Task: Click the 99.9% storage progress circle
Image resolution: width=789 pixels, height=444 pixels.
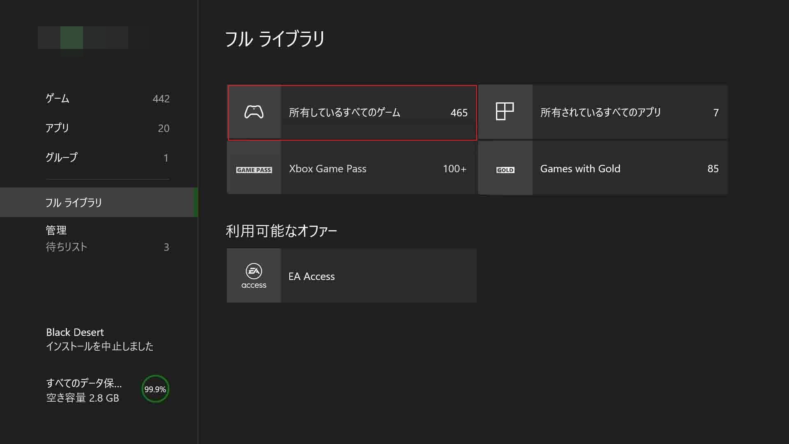Action: [x=155, y=388]
